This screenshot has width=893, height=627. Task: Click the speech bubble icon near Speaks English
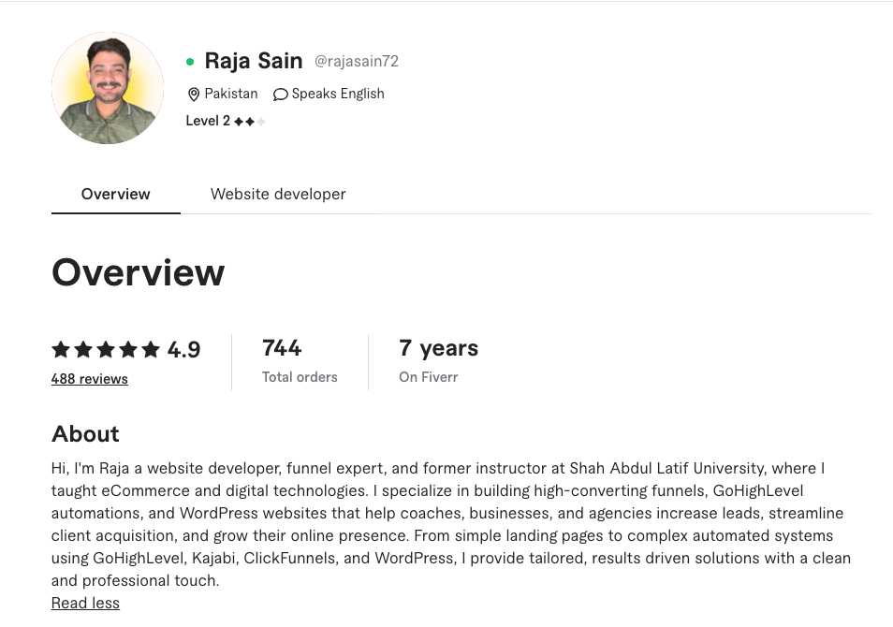(x=280, y=94)
